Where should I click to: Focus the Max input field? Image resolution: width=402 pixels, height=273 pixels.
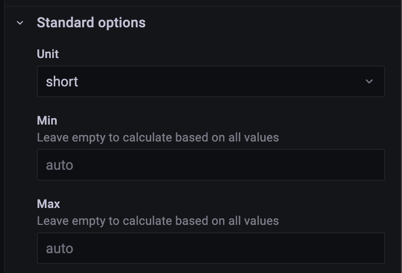click(x=210, y=248)
